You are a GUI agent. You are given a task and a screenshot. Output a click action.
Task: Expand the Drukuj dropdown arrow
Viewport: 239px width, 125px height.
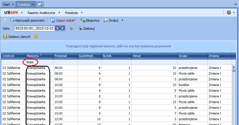(122, 21)
